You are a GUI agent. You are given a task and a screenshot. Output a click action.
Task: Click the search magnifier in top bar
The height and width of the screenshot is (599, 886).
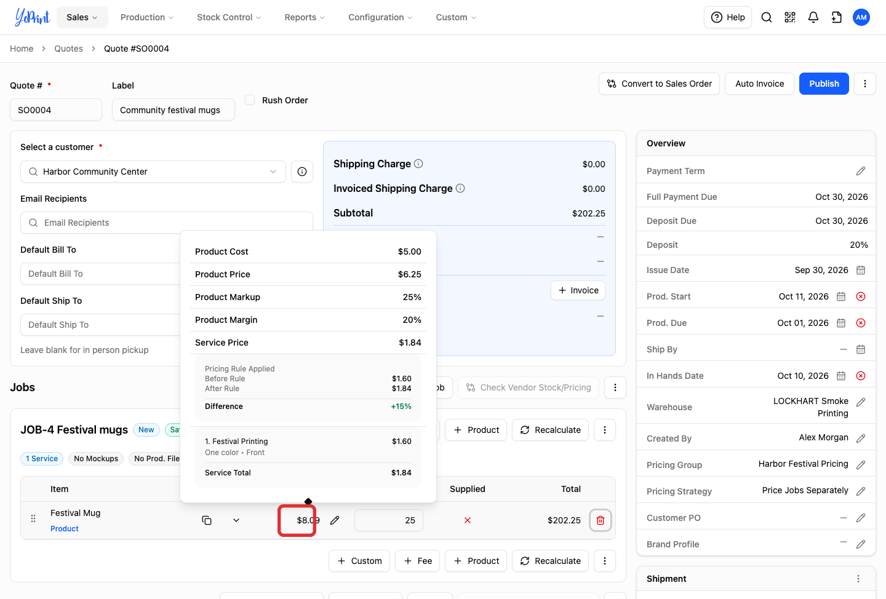click(767, 17)
